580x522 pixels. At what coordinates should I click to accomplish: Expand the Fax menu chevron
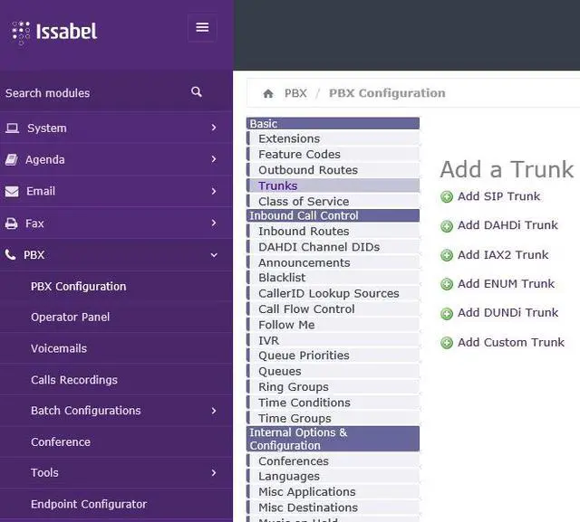214,223
